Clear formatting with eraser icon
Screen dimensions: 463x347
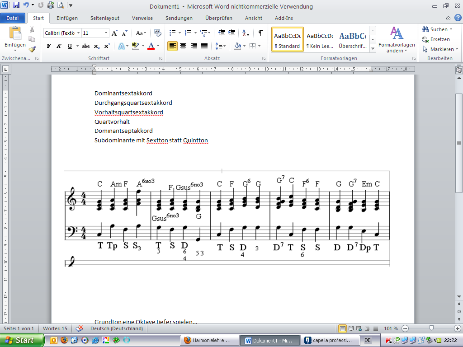pos(157,33)
